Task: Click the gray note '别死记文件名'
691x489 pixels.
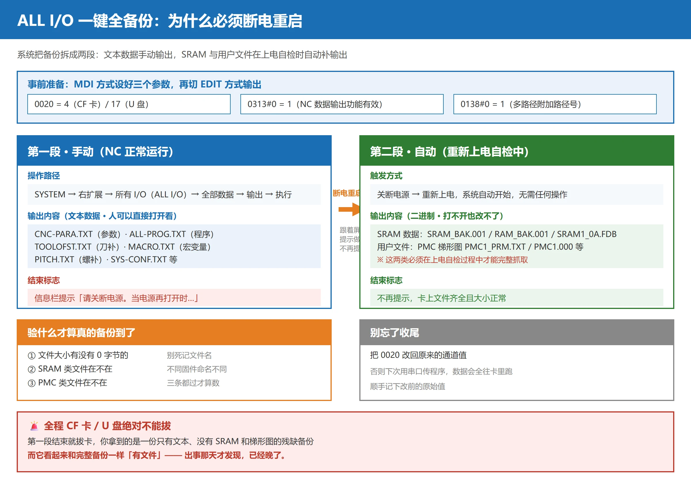Action: 189,355
